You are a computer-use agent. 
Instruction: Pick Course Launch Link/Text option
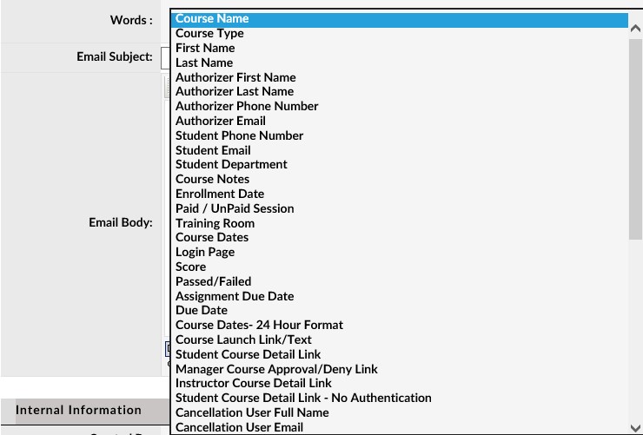click(399, 340)
